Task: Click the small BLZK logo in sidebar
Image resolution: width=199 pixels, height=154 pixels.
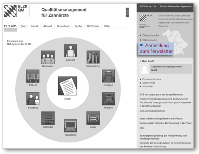Action: pyautogui.click(x=146, y=18)
